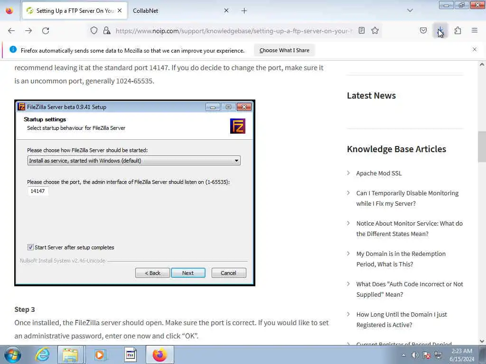The image size is (486, 364).
Task: Open the Windows Start menu
Action: (12, 355)
